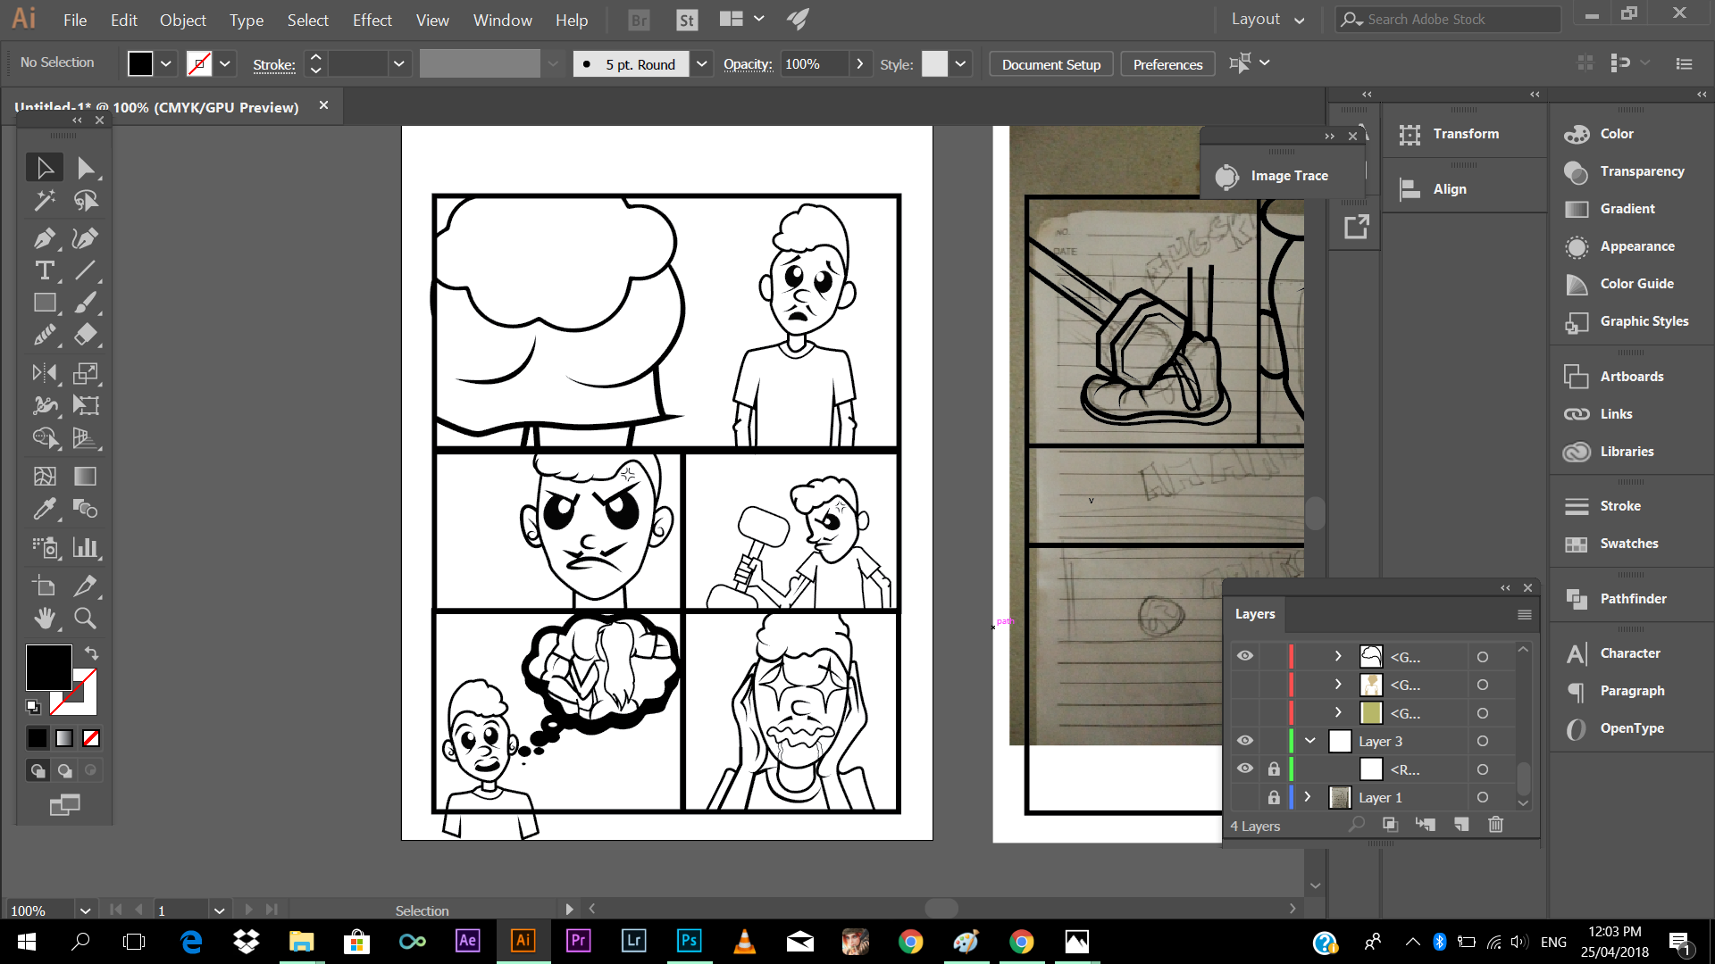The height and width of the screenshot is (964, 1715).
Task: Open Window menu
Action: [502, 20]
